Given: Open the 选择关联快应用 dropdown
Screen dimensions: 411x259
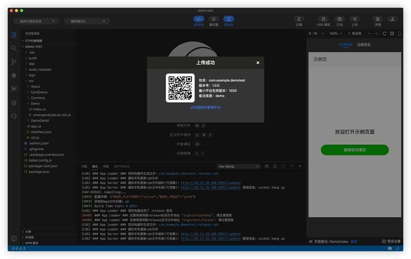Looking at the screenshot, I should point(39,21).
